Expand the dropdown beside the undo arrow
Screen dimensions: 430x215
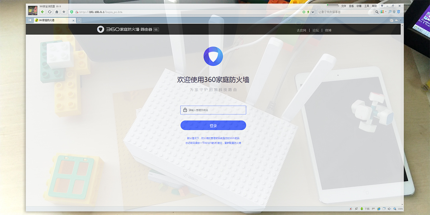(x=400, y=20)
